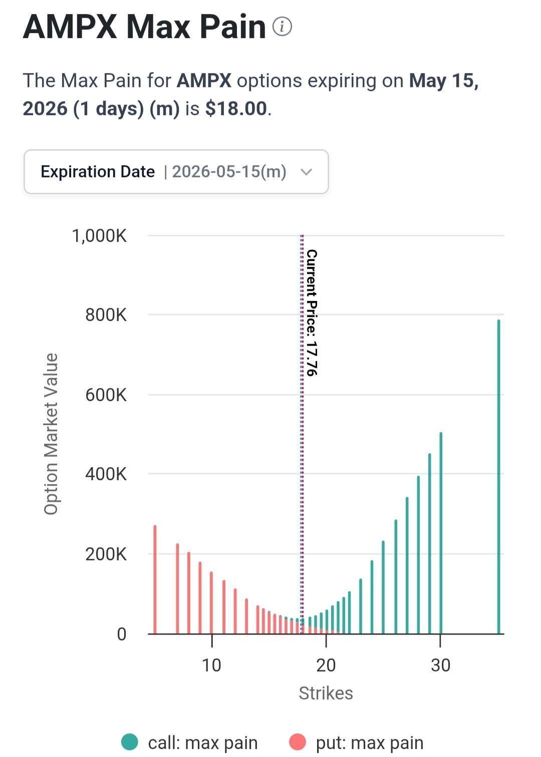Click the bold $18.00 max pain value

(236, 108)
